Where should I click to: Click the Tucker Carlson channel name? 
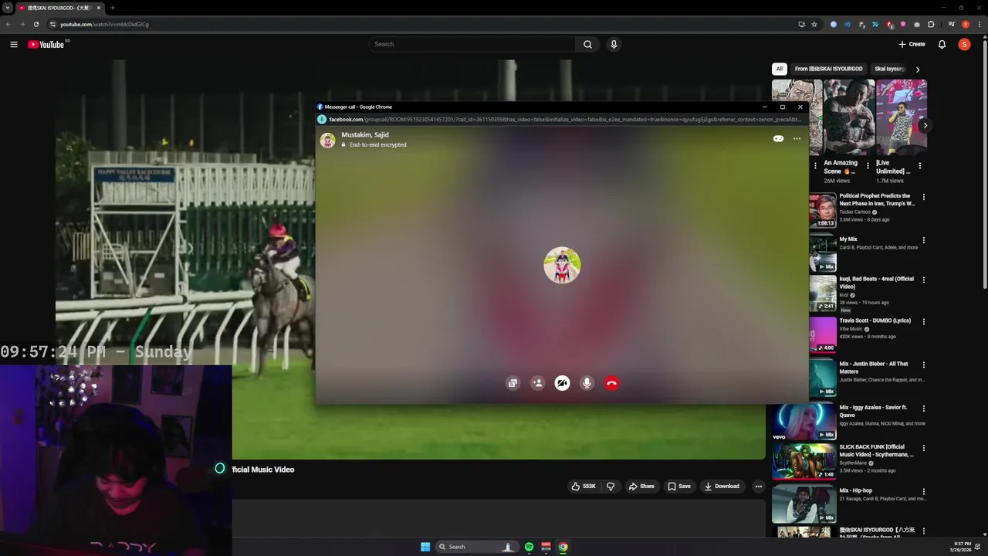click(854, 212)
